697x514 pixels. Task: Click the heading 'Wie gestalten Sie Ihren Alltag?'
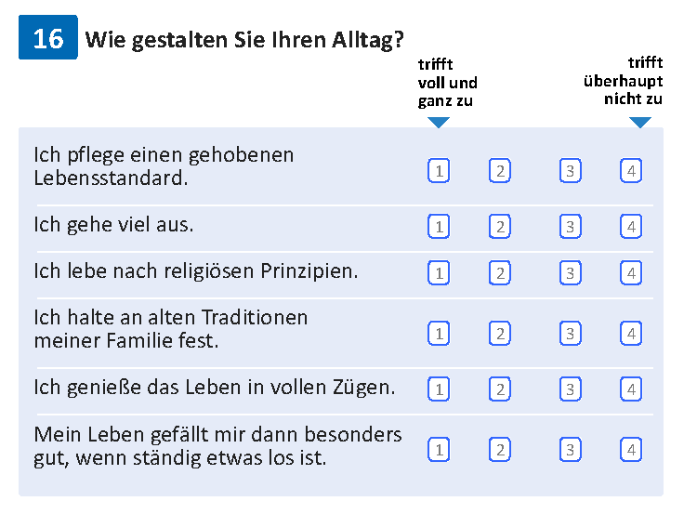[244, 40]
